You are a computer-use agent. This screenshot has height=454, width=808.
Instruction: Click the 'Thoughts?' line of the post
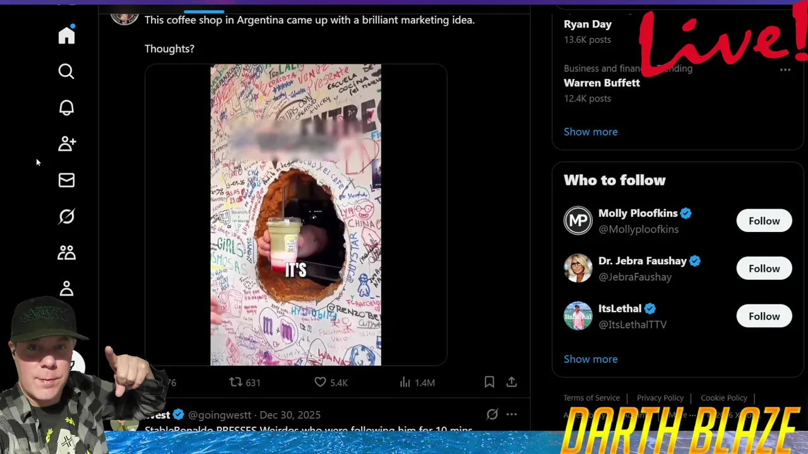pos(169,49)
